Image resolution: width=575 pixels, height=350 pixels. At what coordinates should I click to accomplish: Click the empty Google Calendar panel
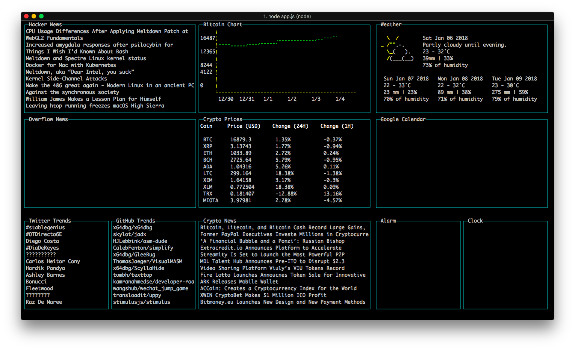(x=462, y=164)
